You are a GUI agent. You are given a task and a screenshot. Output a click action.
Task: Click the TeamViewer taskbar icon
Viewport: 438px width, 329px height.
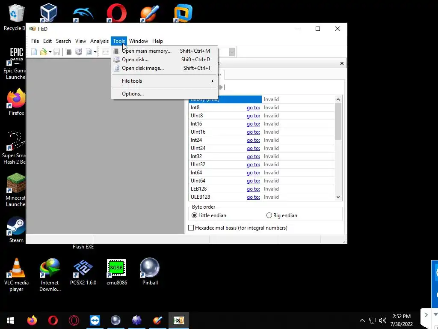point(95,320)
